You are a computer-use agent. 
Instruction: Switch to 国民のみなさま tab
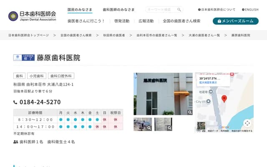(x=81, y=10)
